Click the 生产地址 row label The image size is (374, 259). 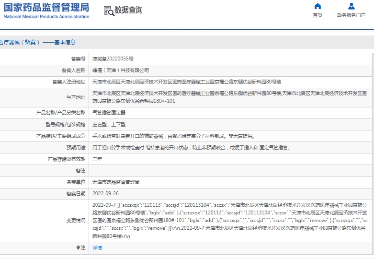coord(76,97)
